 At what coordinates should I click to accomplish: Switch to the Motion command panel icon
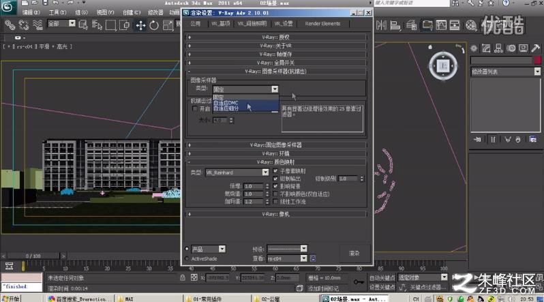511,48
